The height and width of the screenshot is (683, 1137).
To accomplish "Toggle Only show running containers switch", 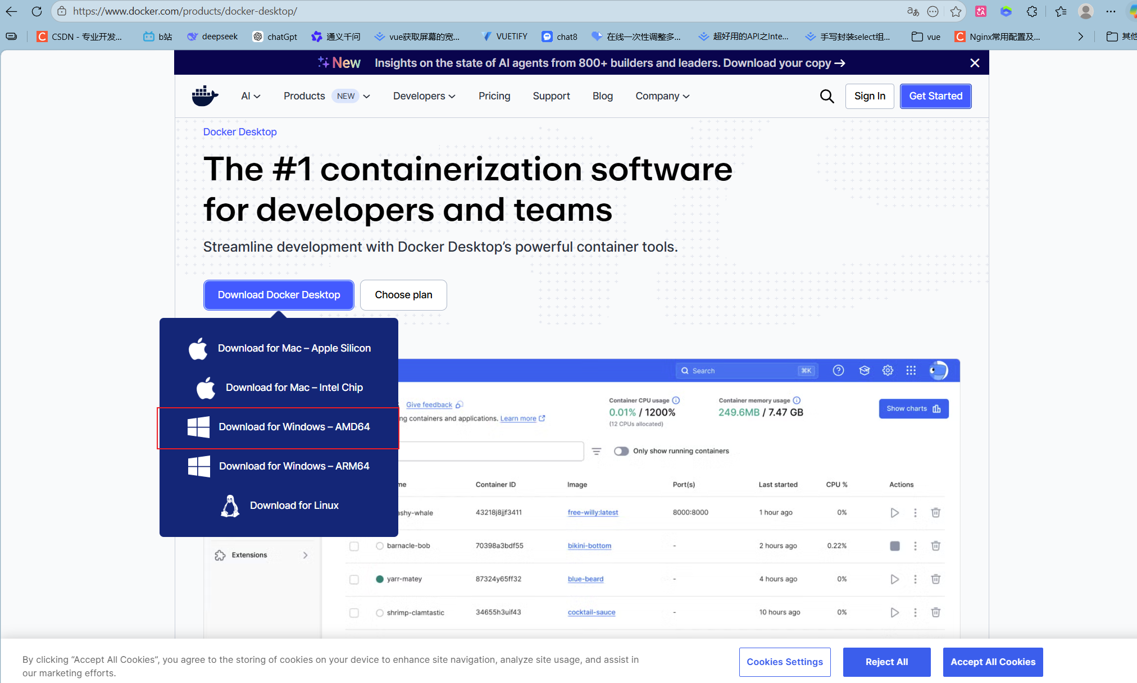I will [x=621, y=451].
